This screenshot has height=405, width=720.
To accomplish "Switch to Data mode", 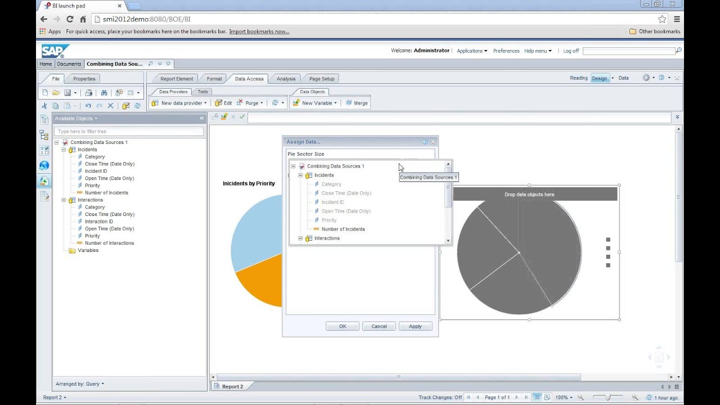I will 623,78.
